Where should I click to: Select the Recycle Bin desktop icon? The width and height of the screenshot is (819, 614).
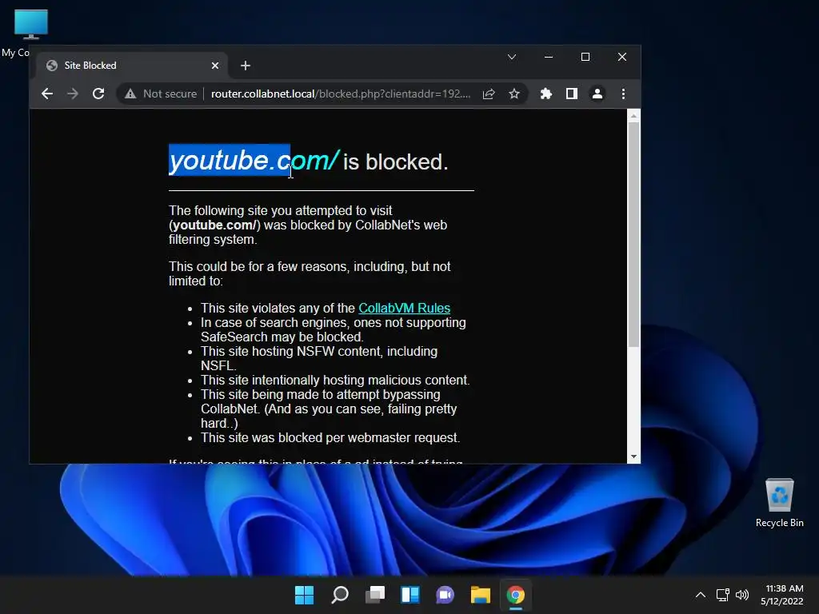coord(779,503)
